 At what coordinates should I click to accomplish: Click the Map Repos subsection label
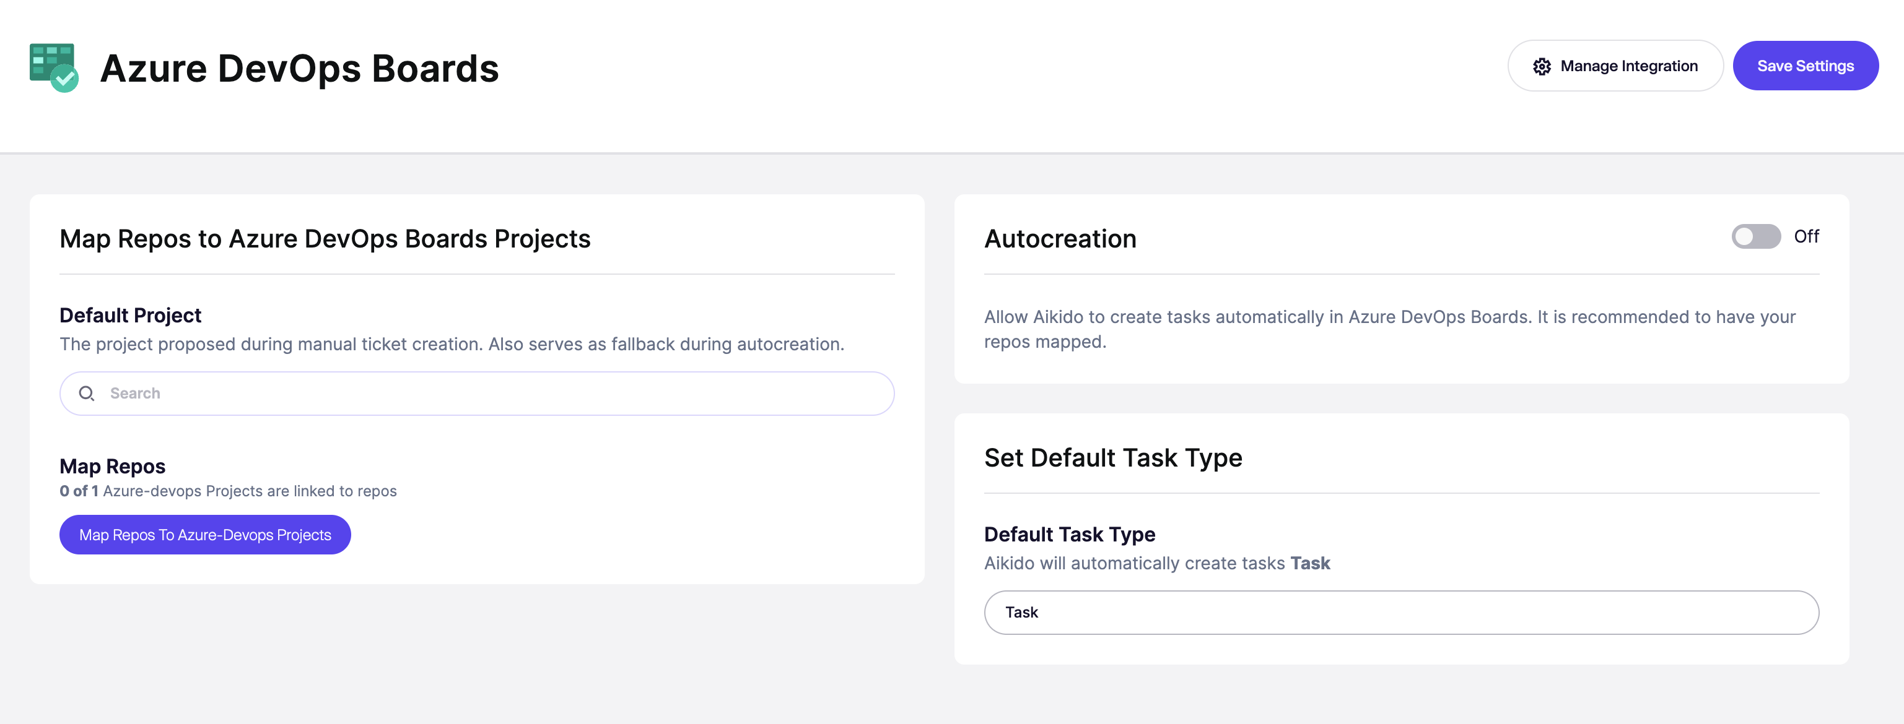point(112,466)
